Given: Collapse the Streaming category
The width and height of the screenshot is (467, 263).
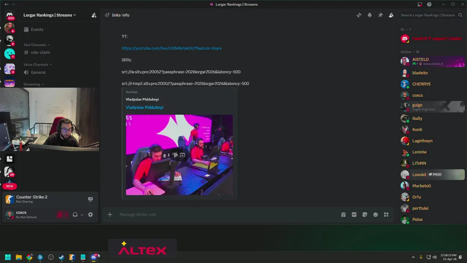Looking at the screenshot, I should click(34, 84).
